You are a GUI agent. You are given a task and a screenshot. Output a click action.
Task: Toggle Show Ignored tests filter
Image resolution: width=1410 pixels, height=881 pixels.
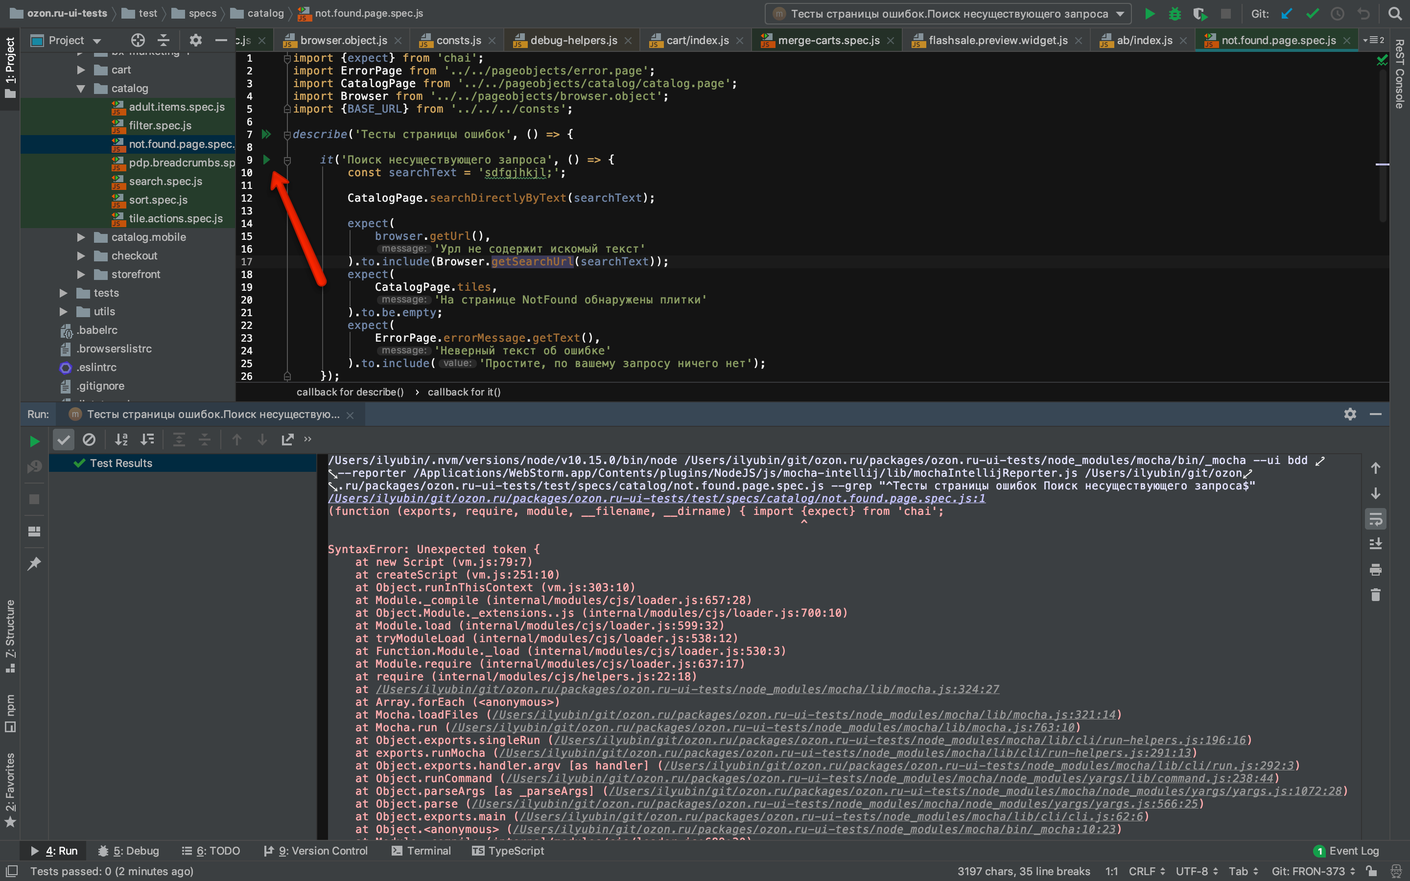(x=89, y=440)
